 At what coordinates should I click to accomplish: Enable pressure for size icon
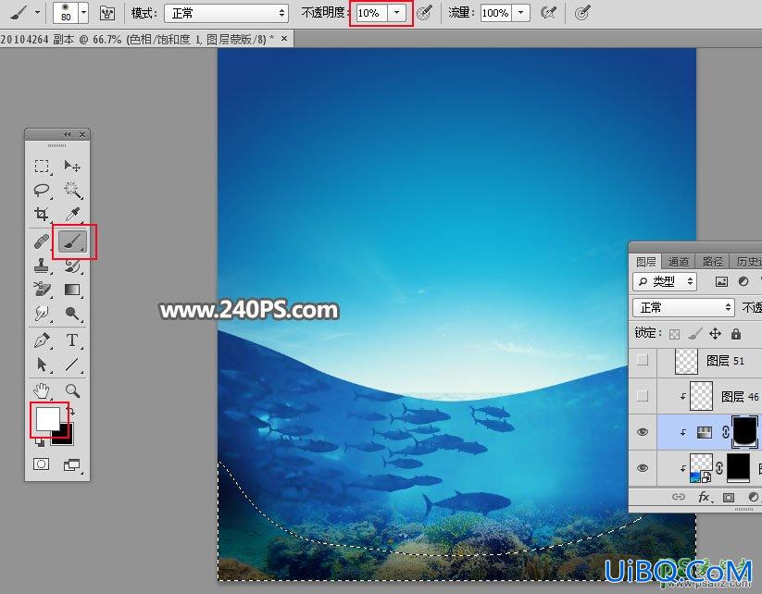click(582, 13)
